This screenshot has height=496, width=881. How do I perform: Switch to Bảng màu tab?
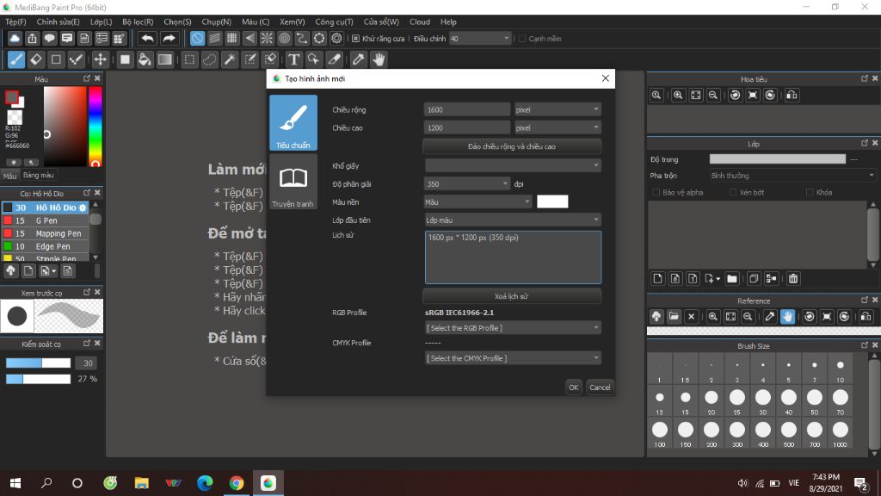click(38, 176)
